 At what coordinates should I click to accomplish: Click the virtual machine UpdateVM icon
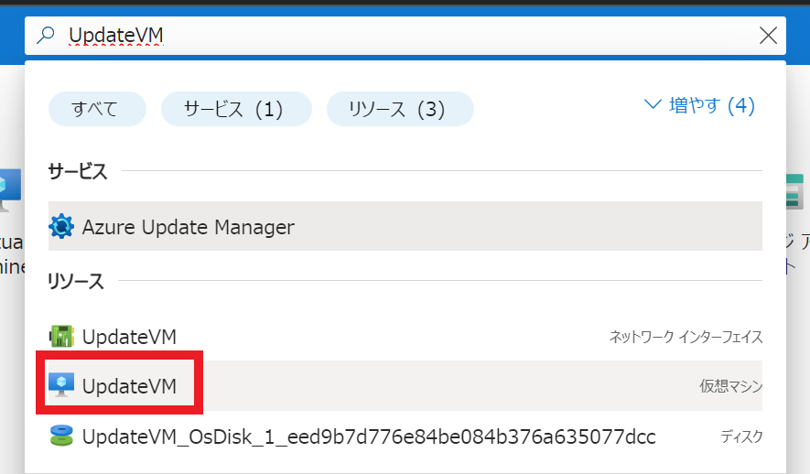tap(61, 385)
